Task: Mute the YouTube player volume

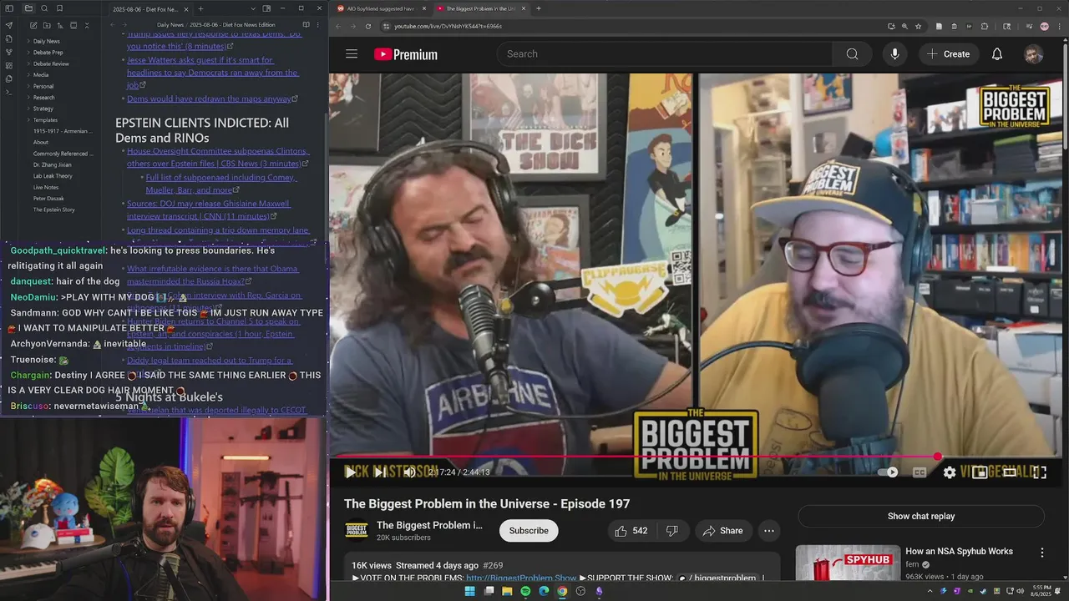Action: (409, 472)
